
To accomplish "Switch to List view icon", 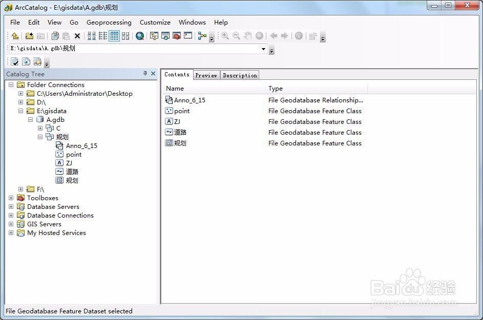I will pos(103,36).
